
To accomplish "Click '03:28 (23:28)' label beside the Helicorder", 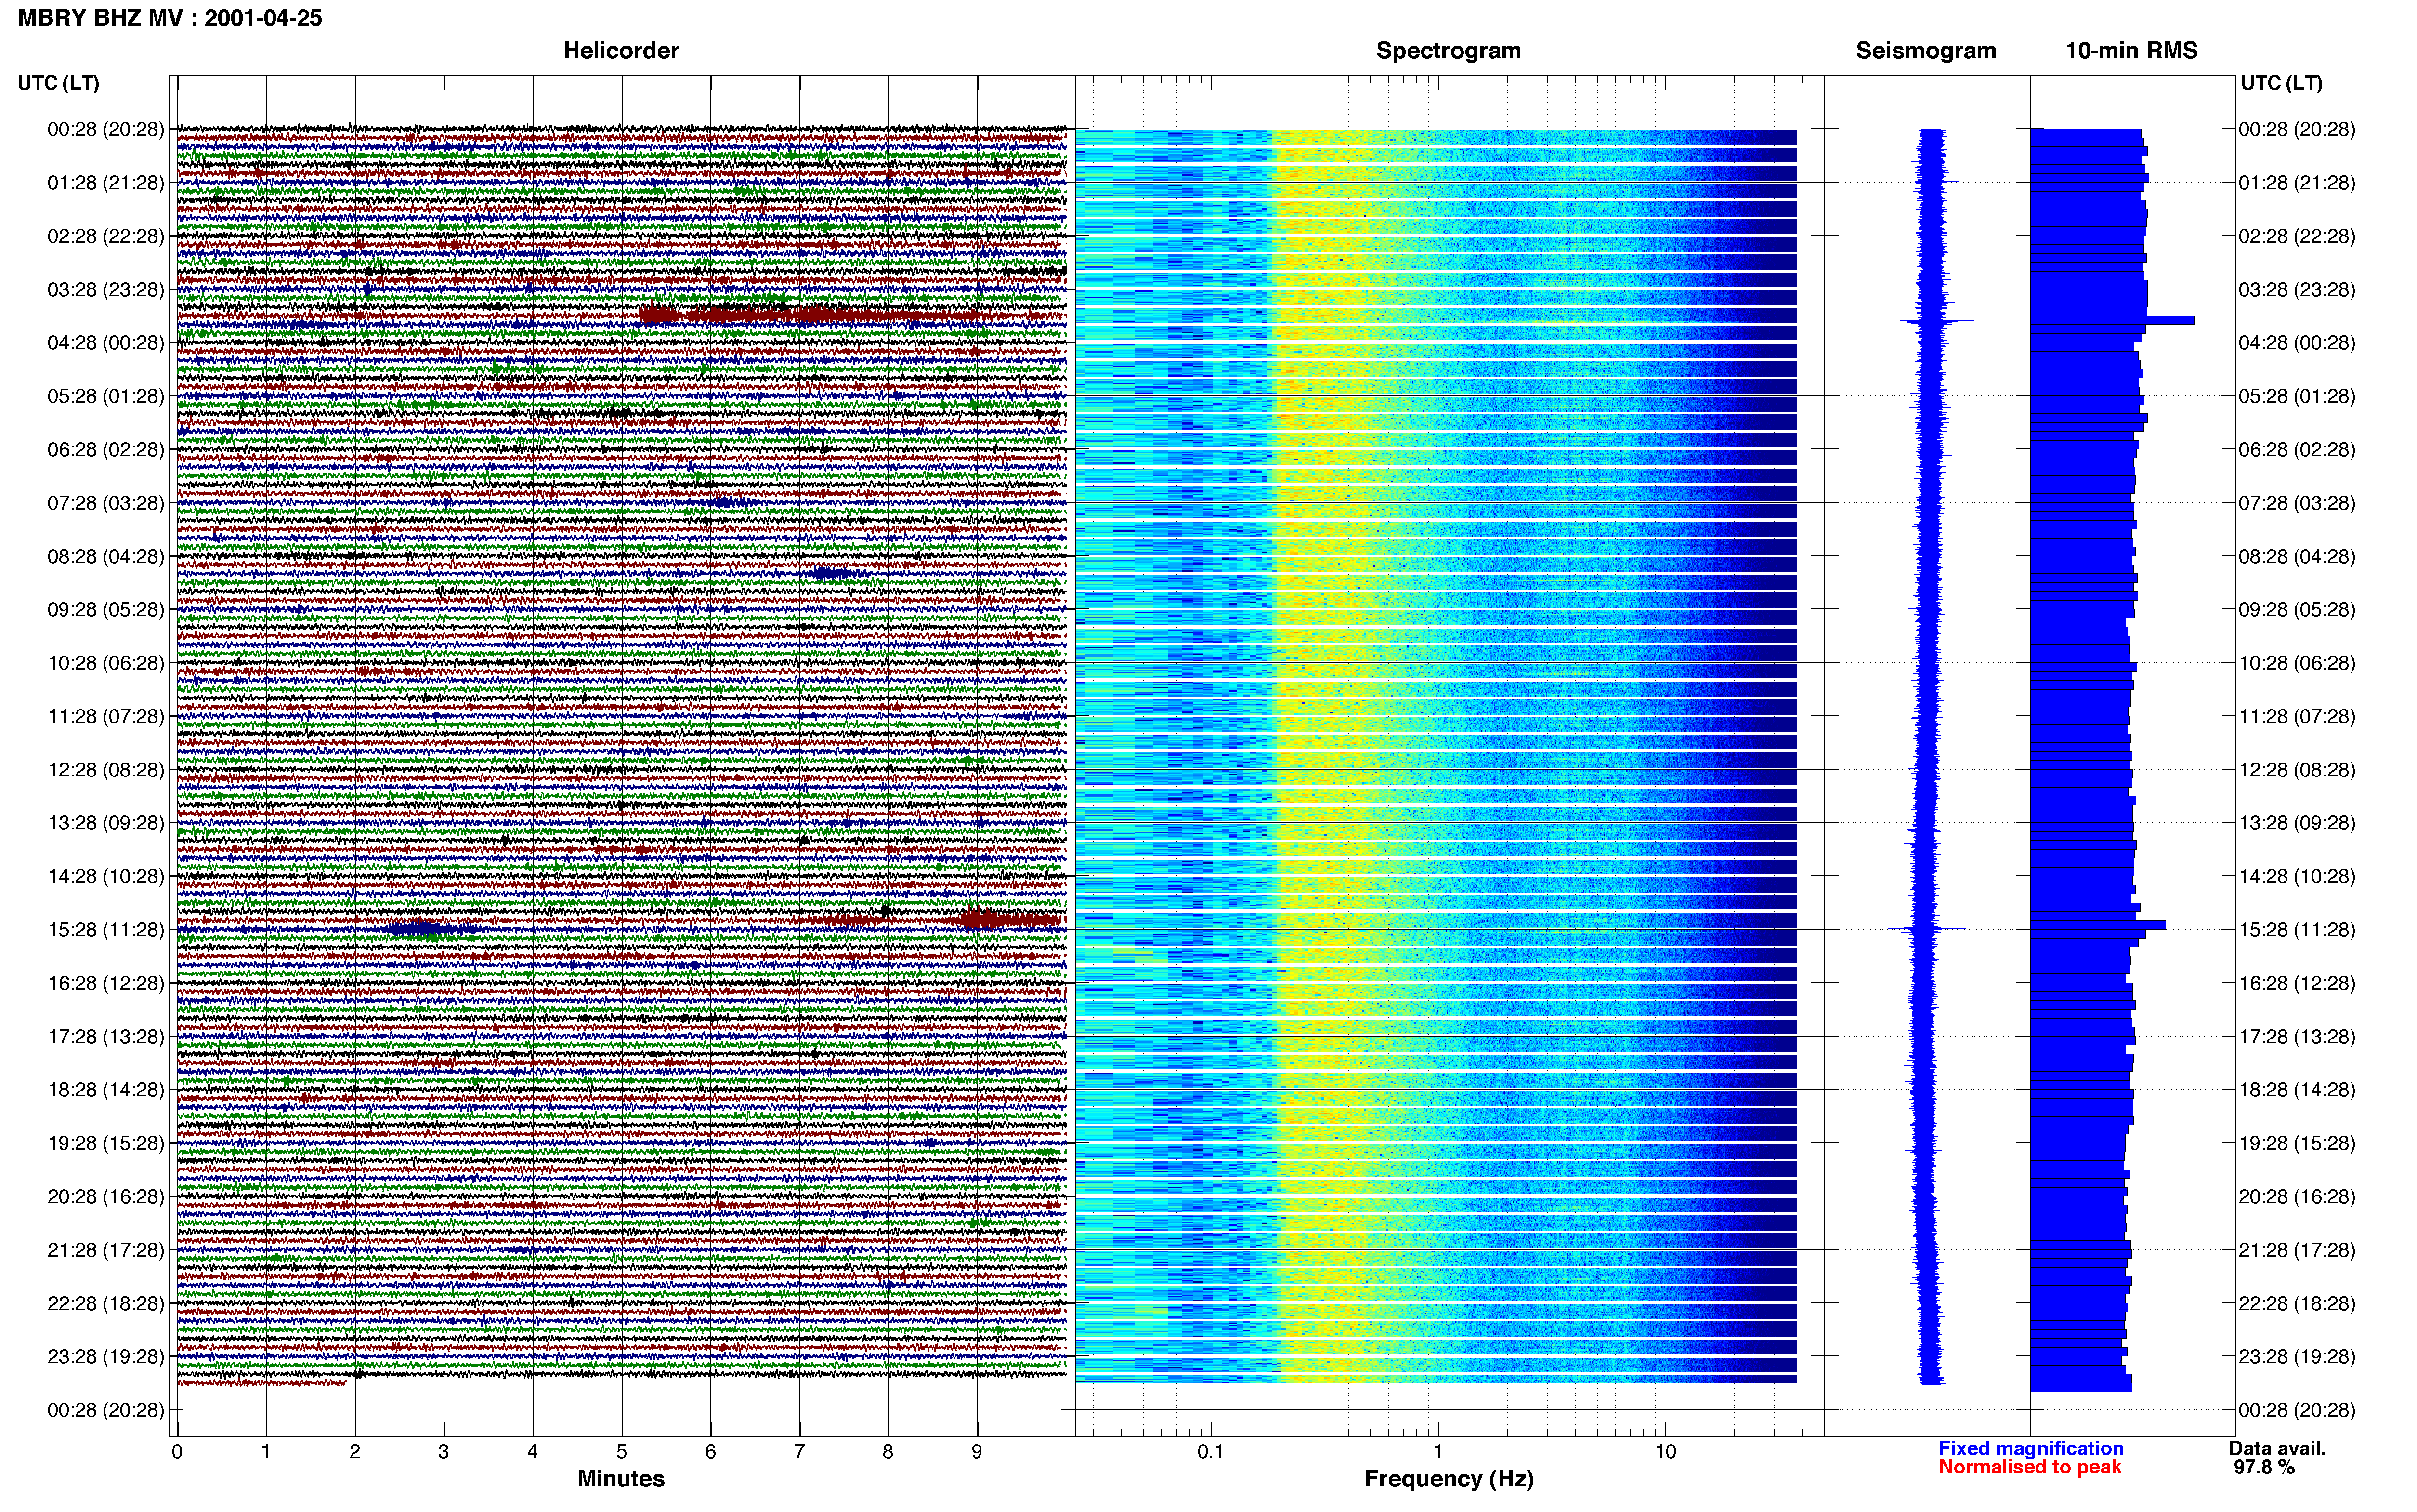I will coord(106,290).
